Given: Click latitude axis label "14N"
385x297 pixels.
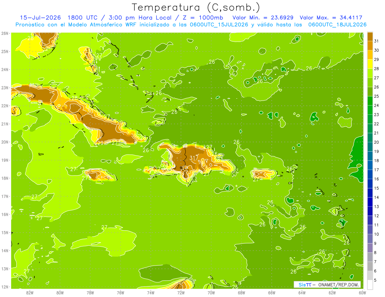Looking at the screenshot, I should (4, 251).
